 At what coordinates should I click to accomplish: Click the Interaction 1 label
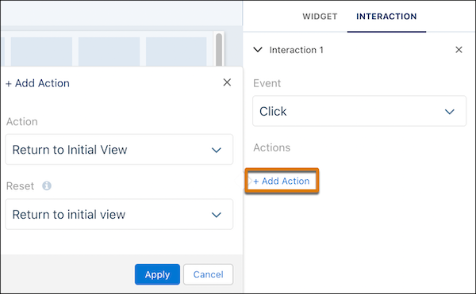pyautogui.click(x=296, y=50)
